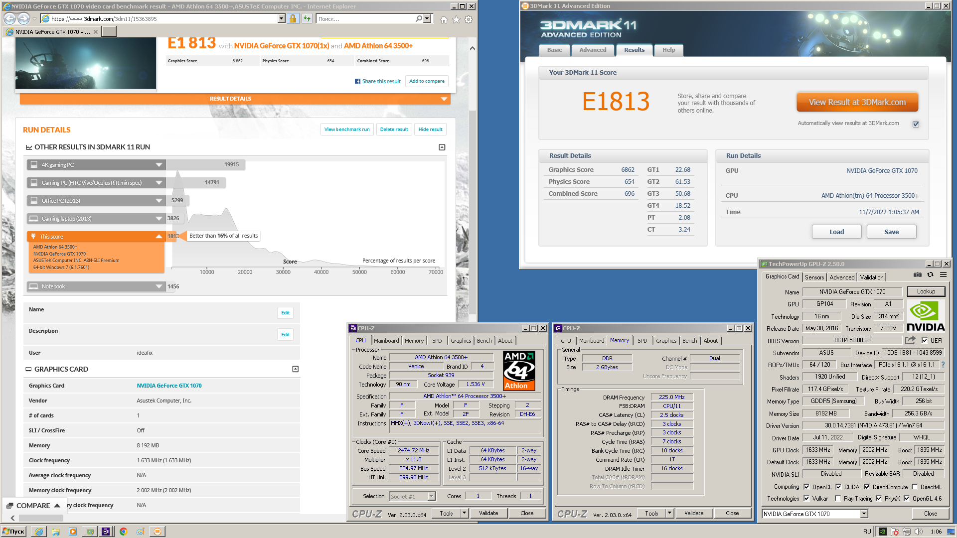The image size is (957, 538).
Task: Open the Internet Explorer home page icon
Action: (x=444, y=19)
